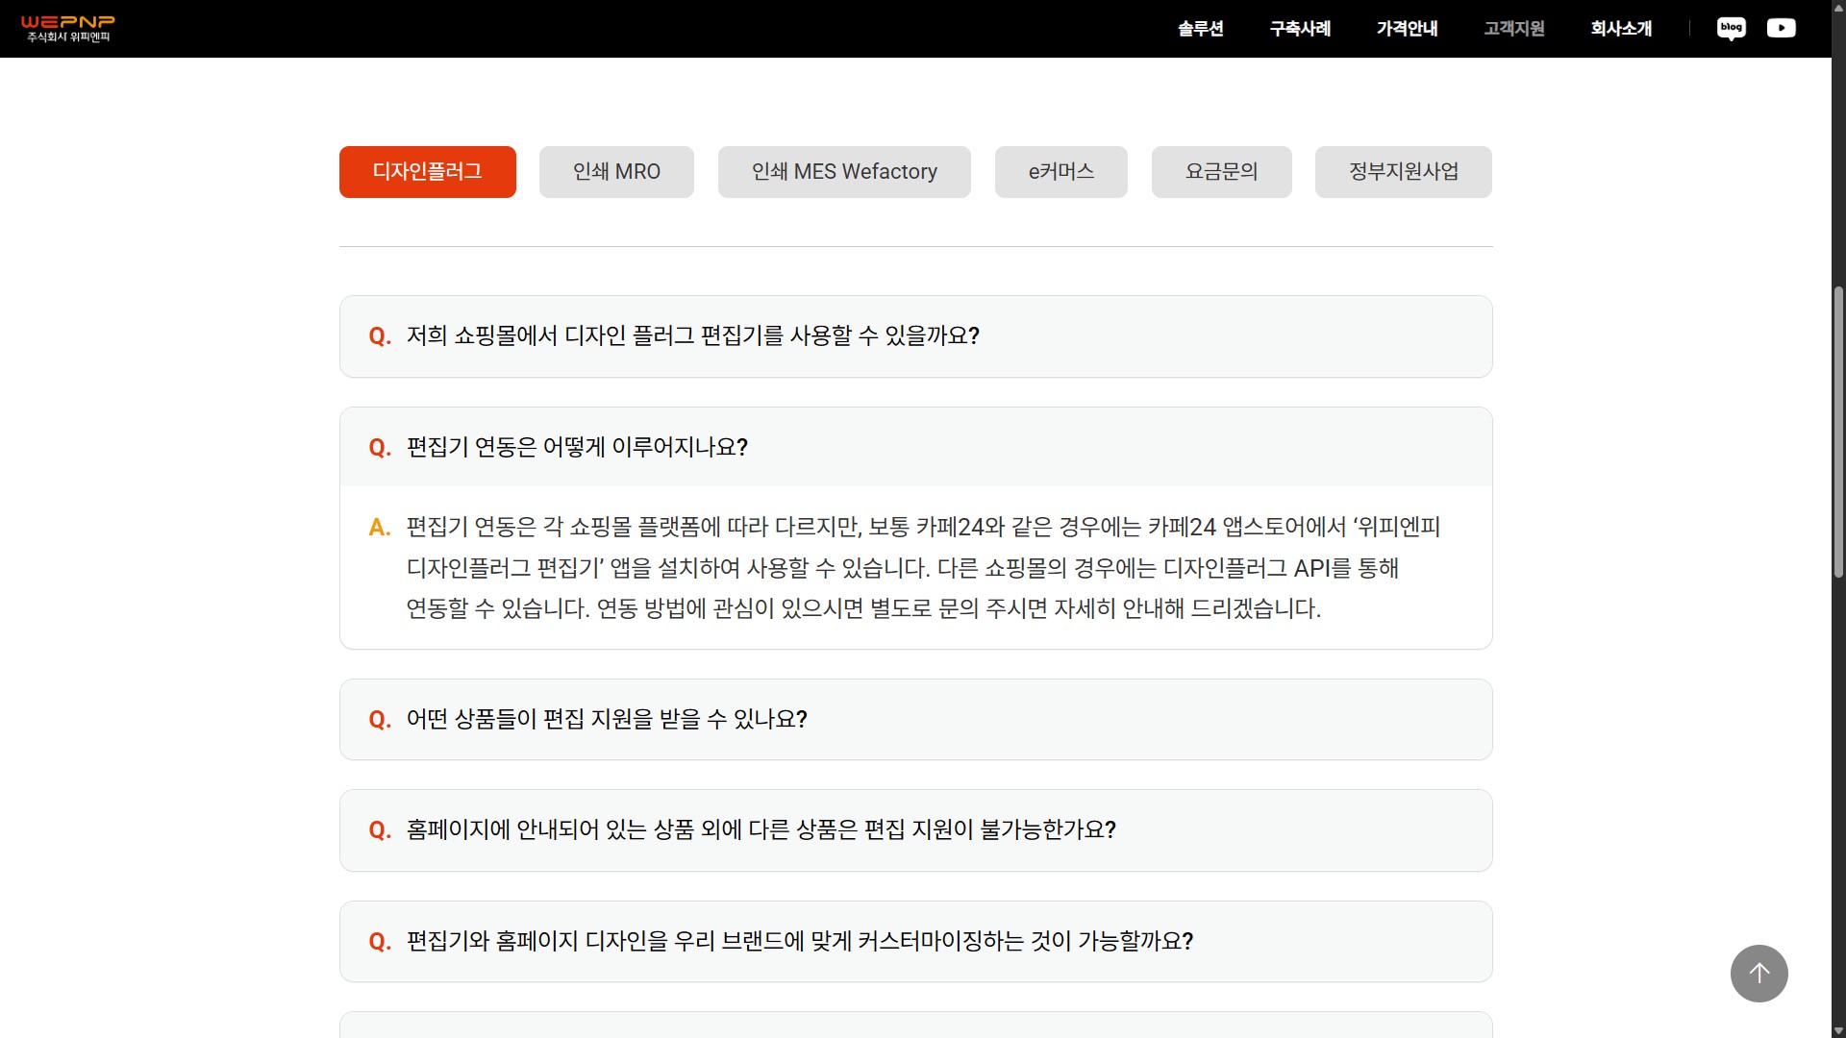Select the 디자인플러그 category tab
This screenshot has width=1846, height=1038.
click(x=427, y=172)
